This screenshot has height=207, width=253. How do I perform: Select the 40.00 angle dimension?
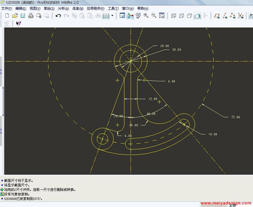pos(151,114)
